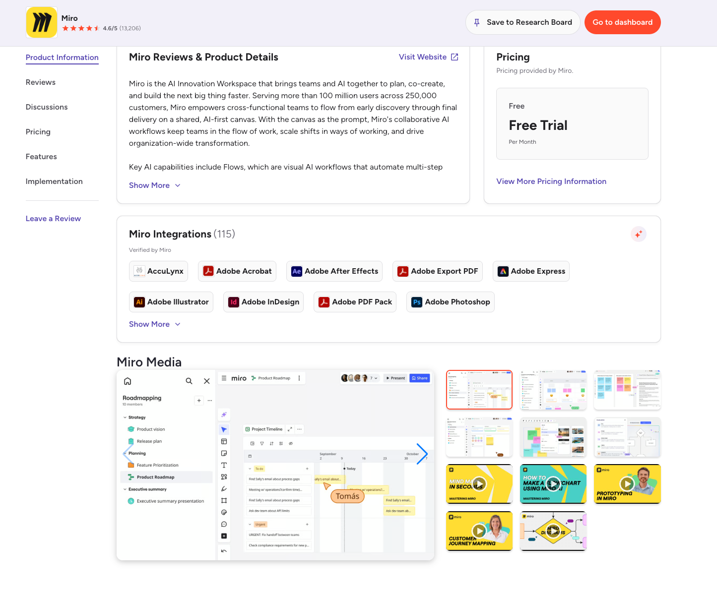Viewport: 717px width, 594px height.
Task: Select Pricing in the sidebar navigation
Action: (38, 132)
